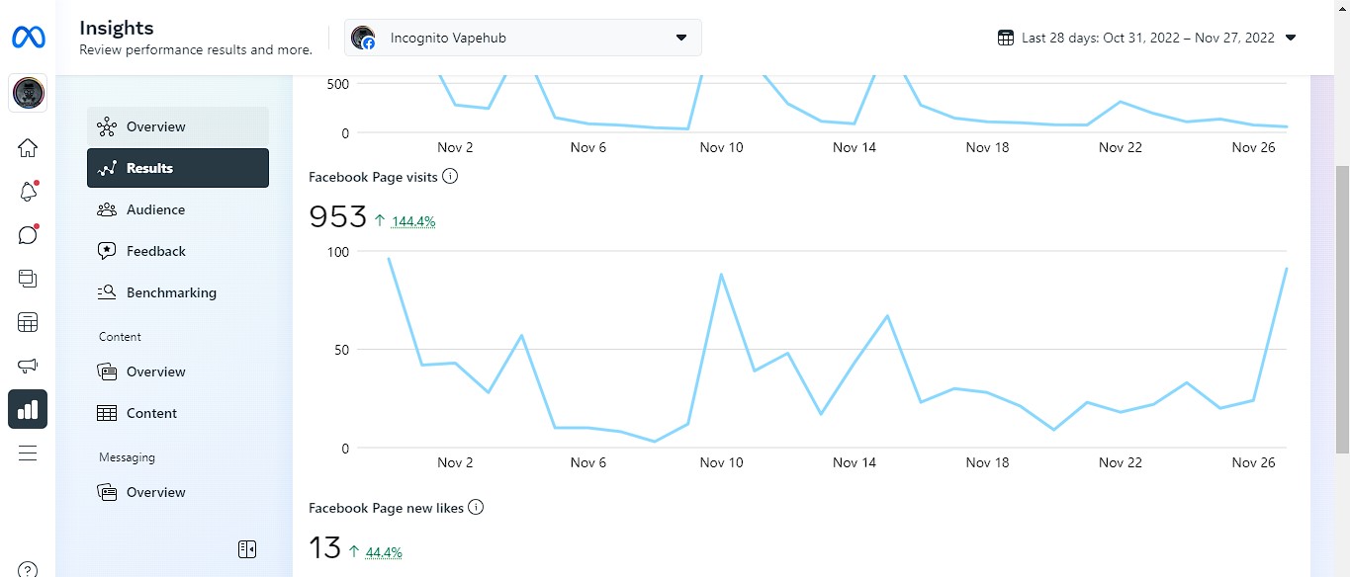This screenshot has width=1350, height=577.
Task: Click the Help question mark icon
Action: 28,570
